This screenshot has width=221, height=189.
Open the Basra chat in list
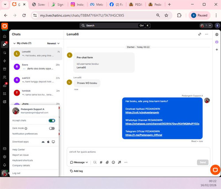[36, 67]
